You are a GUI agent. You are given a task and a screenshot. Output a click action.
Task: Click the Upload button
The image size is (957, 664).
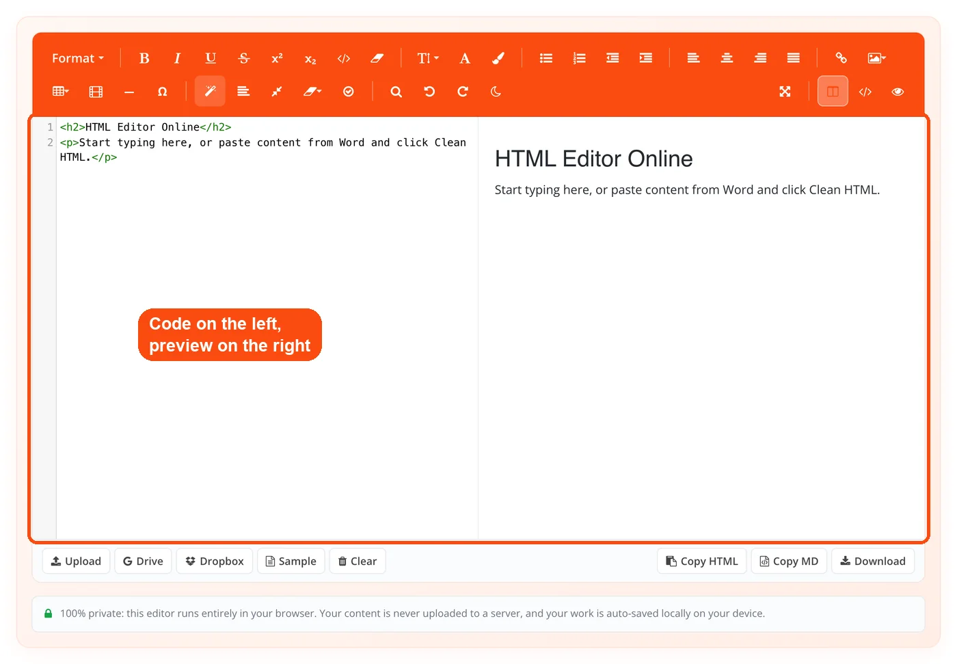(x=76, y=561)
